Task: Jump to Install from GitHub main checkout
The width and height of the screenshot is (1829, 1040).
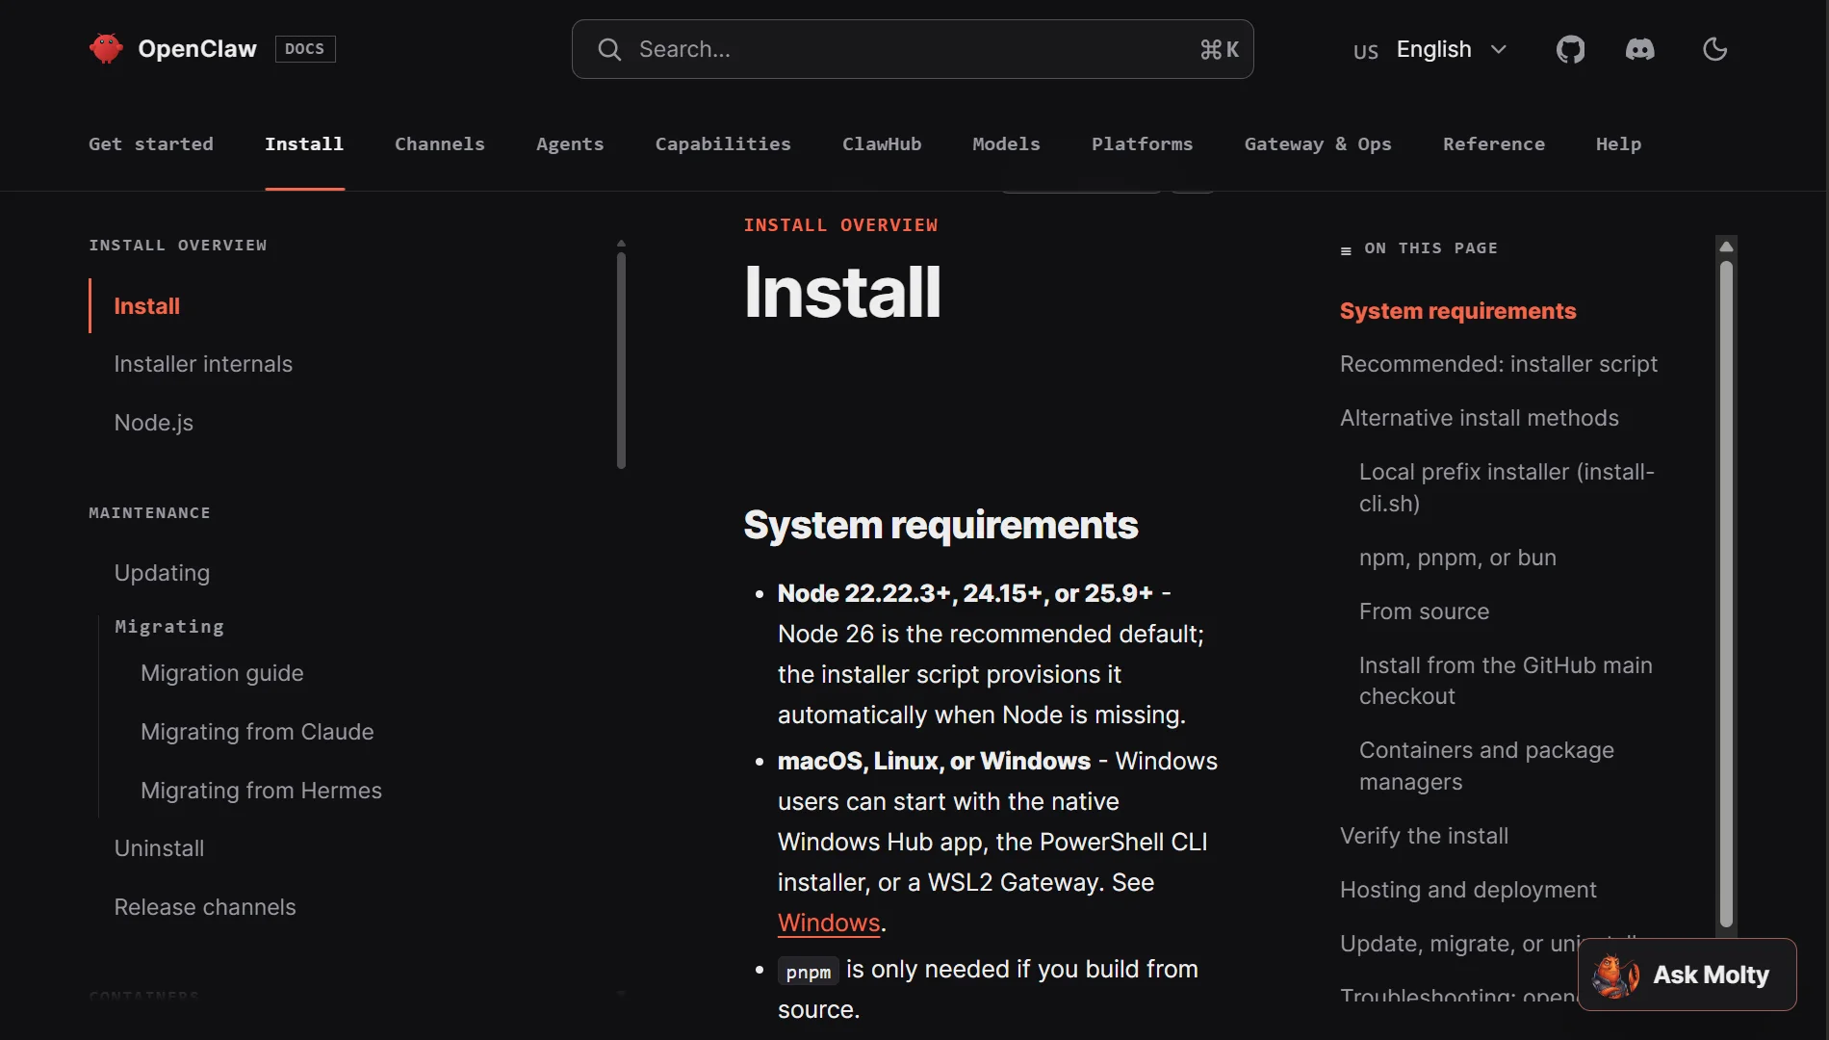Action: [1506, 681]
